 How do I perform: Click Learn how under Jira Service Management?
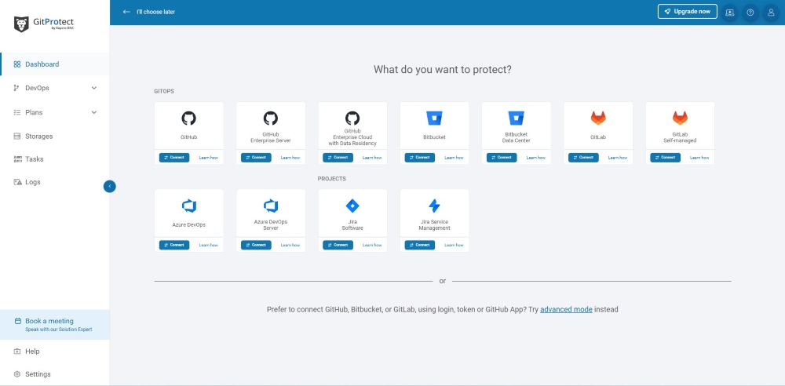click(454, 245)
